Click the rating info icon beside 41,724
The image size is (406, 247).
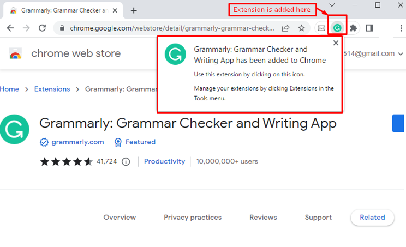(x=126, y=161)
